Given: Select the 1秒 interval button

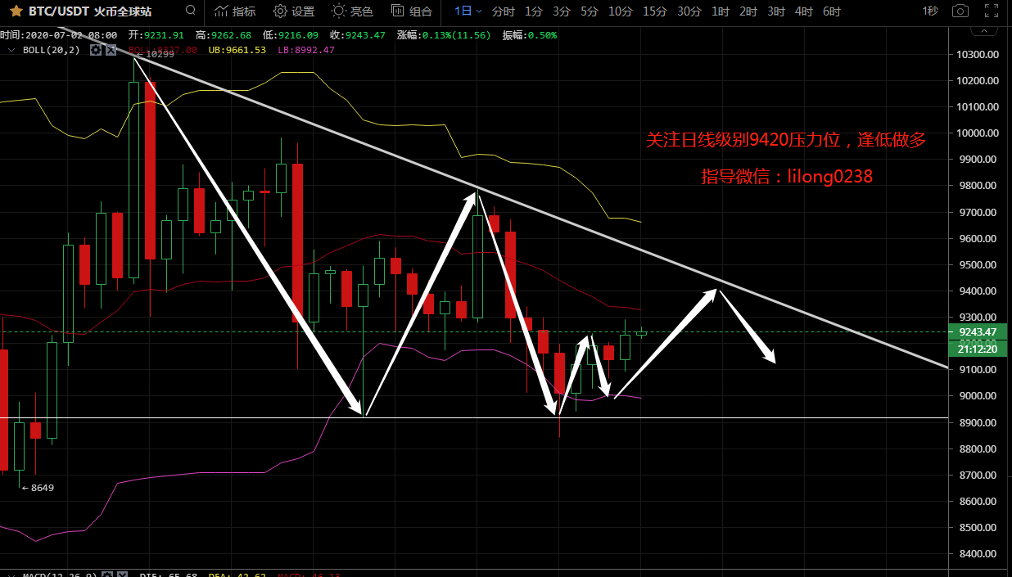Looking at the screenshot, I should click(x=930, y=11).
